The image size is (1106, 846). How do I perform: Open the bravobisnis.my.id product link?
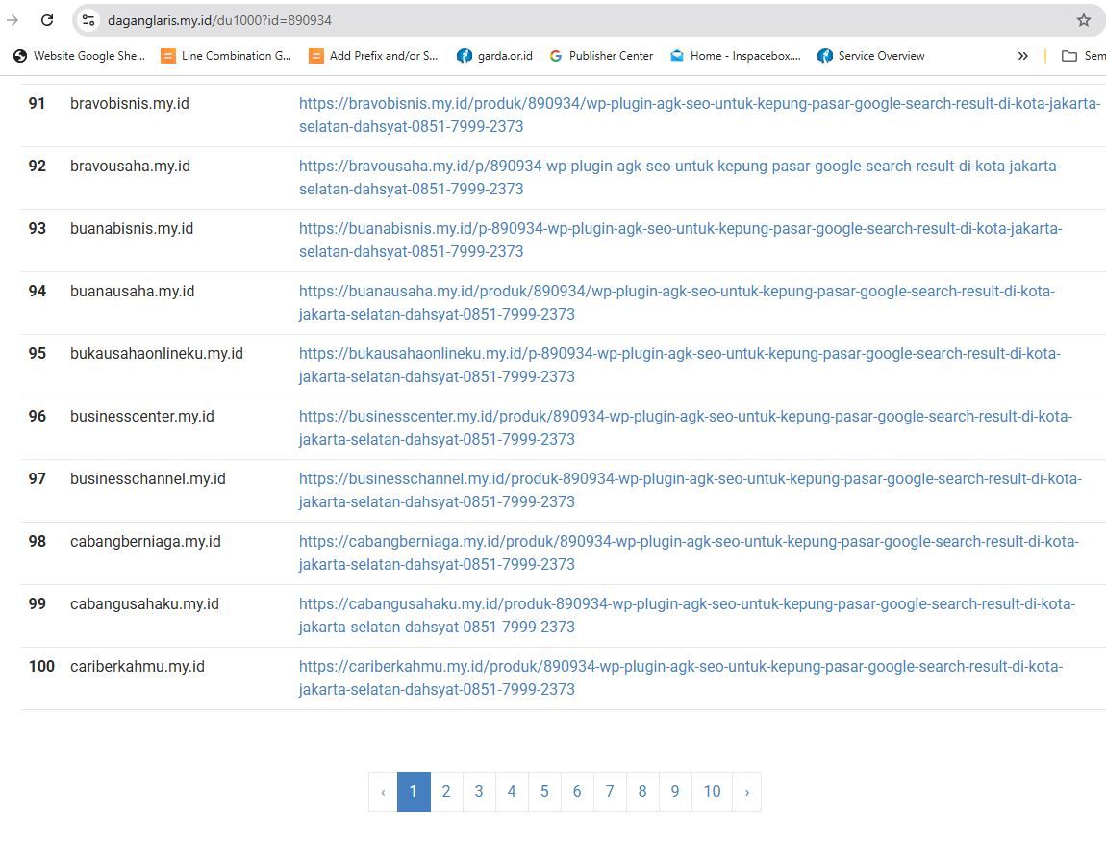pos(699,115)
